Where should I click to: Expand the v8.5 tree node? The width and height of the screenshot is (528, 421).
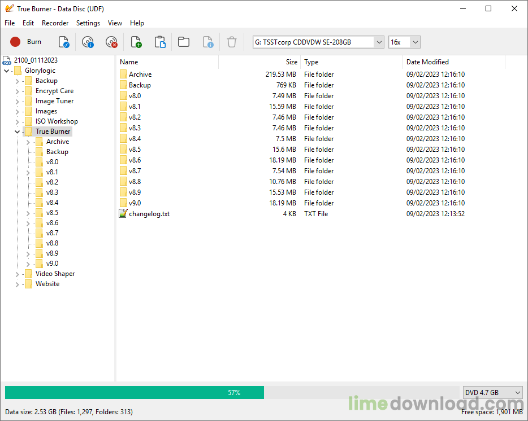pos(28,213)
